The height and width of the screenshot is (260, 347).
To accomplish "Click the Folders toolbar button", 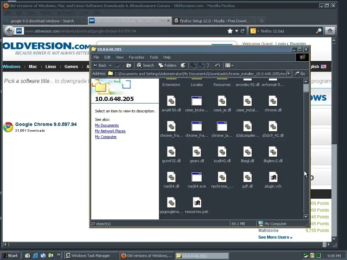I will 167,65.
